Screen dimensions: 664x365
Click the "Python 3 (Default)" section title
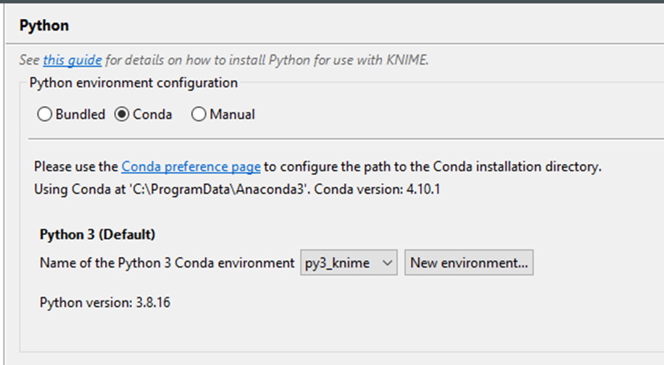98,234
